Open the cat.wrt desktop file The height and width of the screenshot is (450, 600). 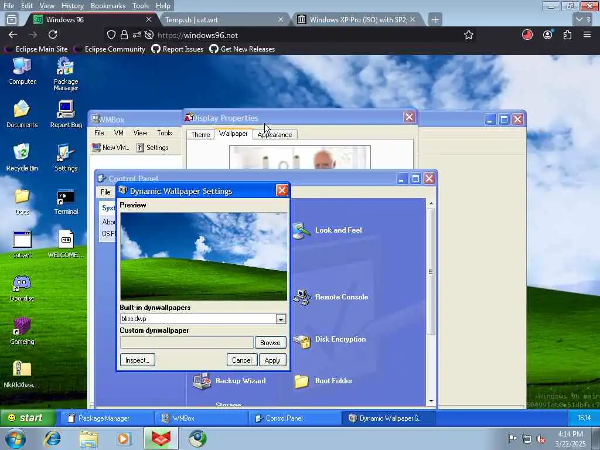pyautogui.click(x=22, y=244)
